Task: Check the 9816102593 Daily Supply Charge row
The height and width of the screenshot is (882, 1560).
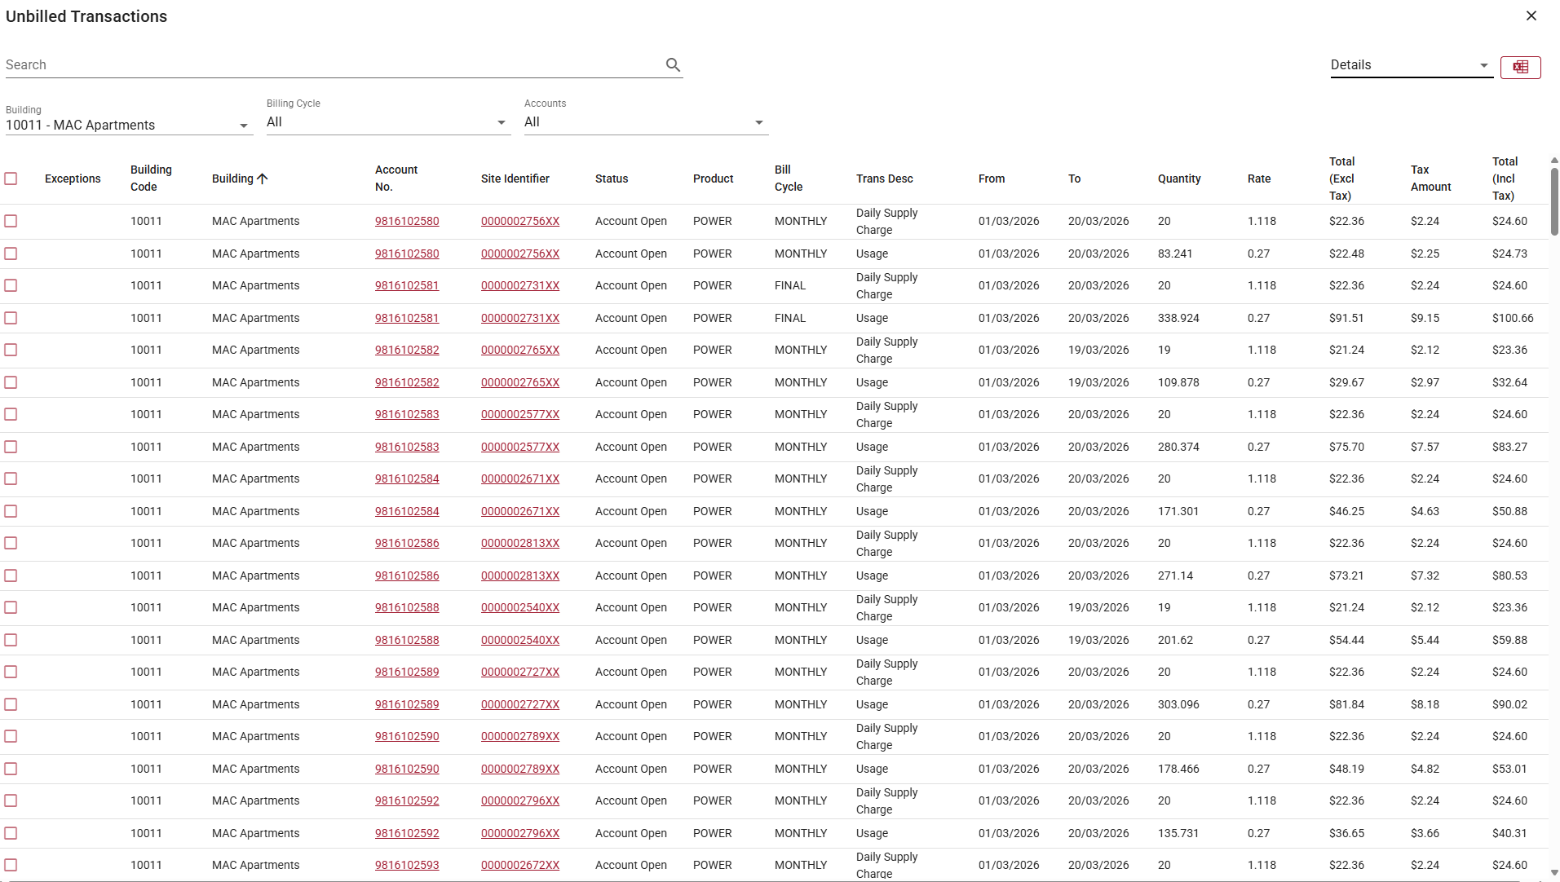Action: [x=11, y=865]
